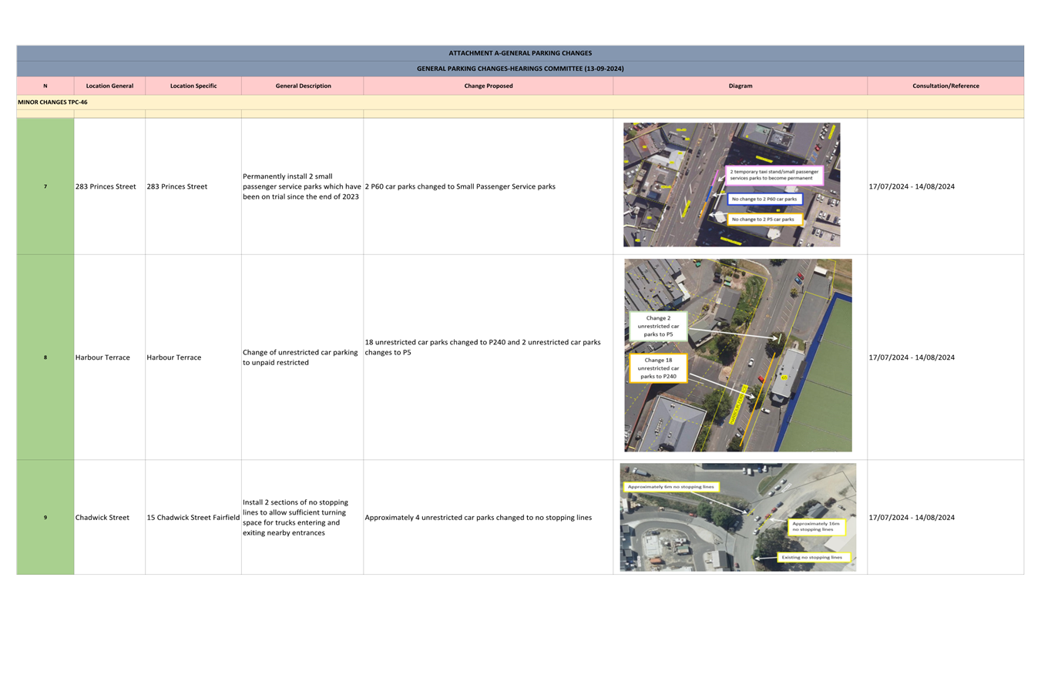Click the 'Location Specific' column header
Viewport: 1041px width, 698px height.
(x=193, y=86)
